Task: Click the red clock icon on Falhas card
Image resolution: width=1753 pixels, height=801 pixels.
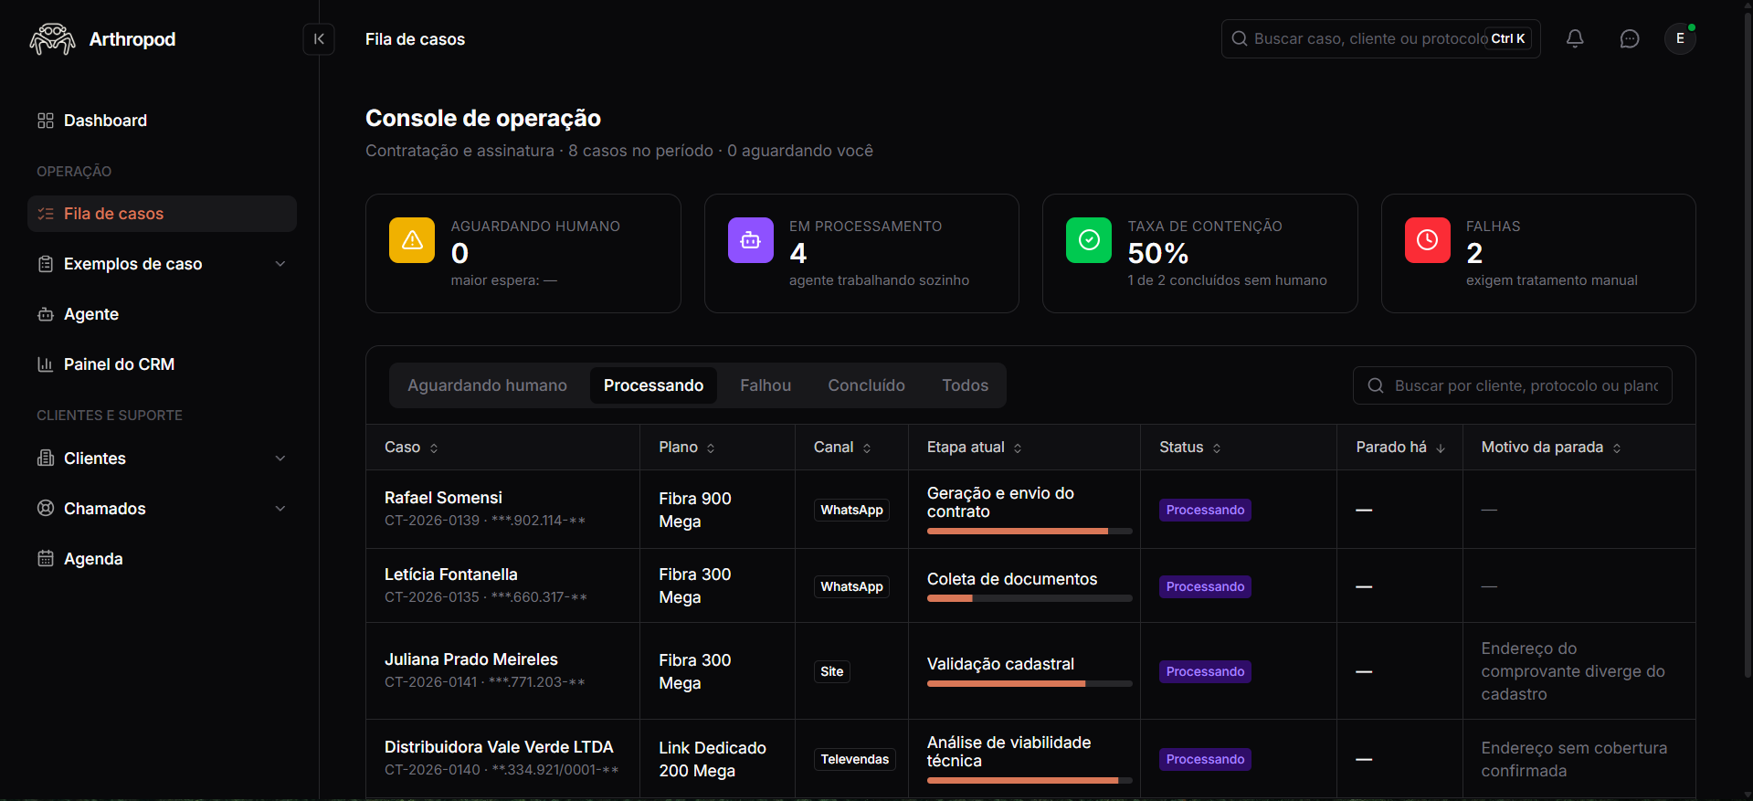Action: 1428,240
